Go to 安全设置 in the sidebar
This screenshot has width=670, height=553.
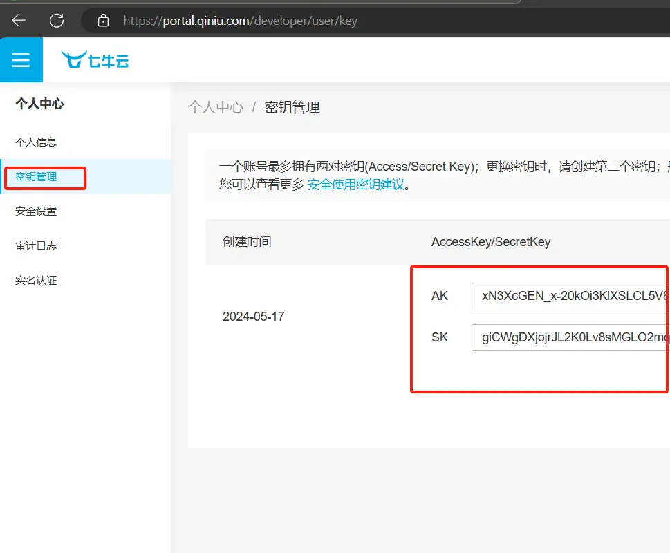[x=36, y=212]
